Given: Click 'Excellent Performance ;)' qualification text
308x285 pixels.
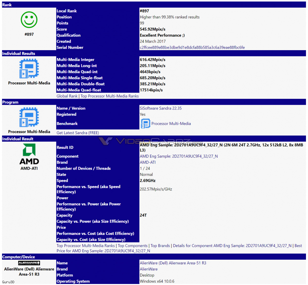Looking at the screenshot, I should (x=162, y=35).
